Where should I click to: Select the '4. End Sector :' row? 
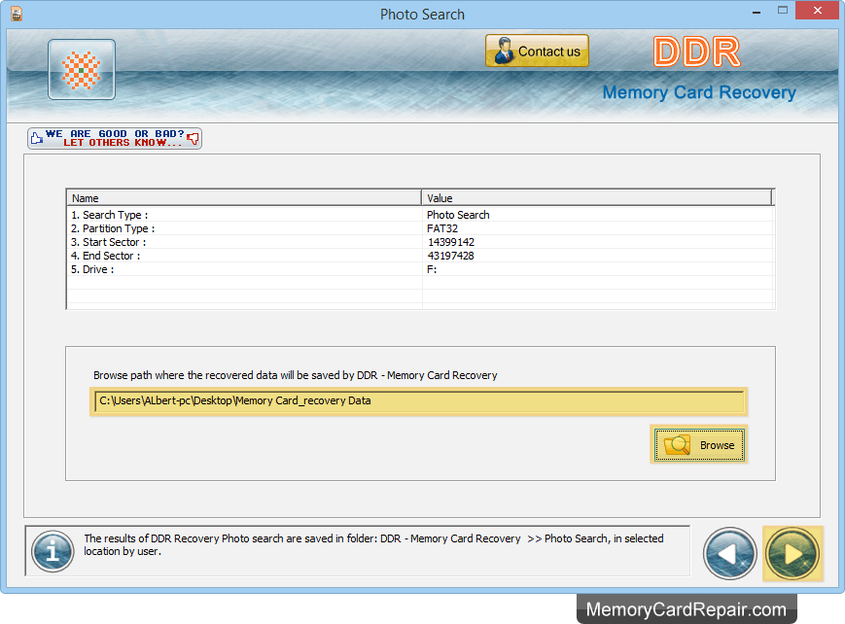point(420,256)
